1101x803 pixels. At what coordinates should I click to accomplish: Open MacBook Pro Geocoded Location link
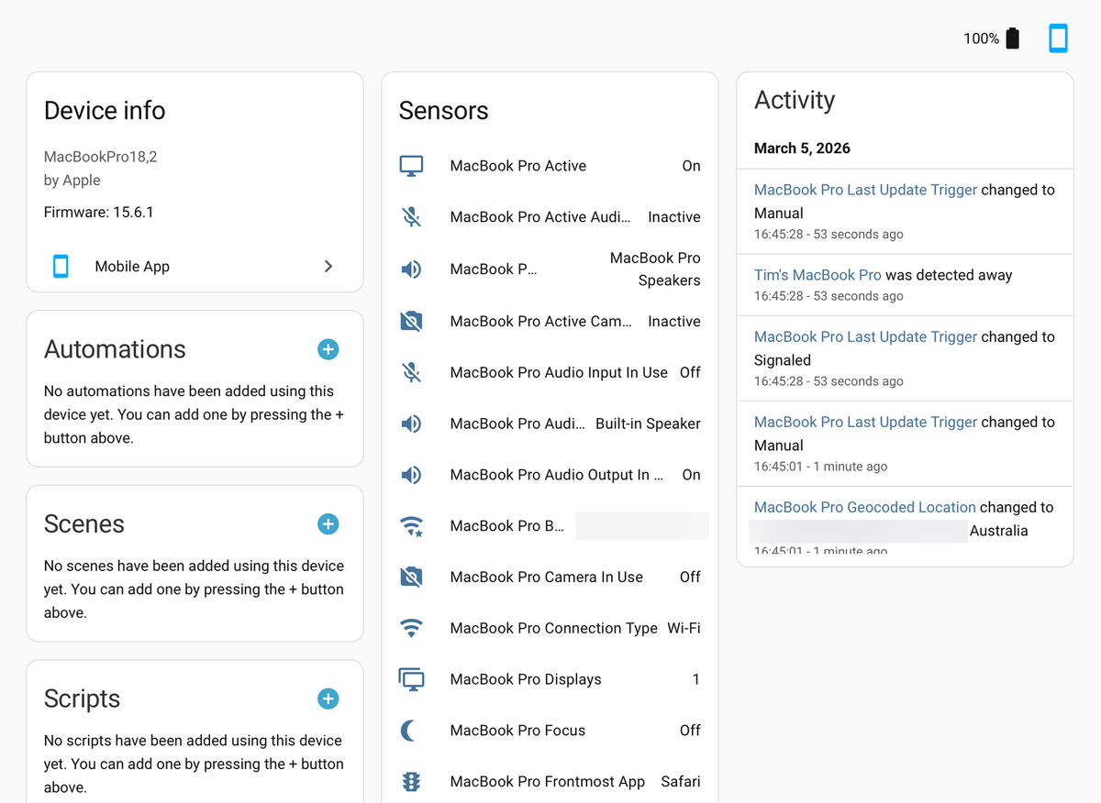pos(864,507)
